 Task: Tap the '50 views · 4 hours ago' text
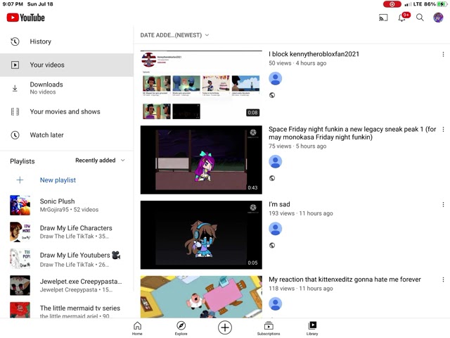click(297, 63)
